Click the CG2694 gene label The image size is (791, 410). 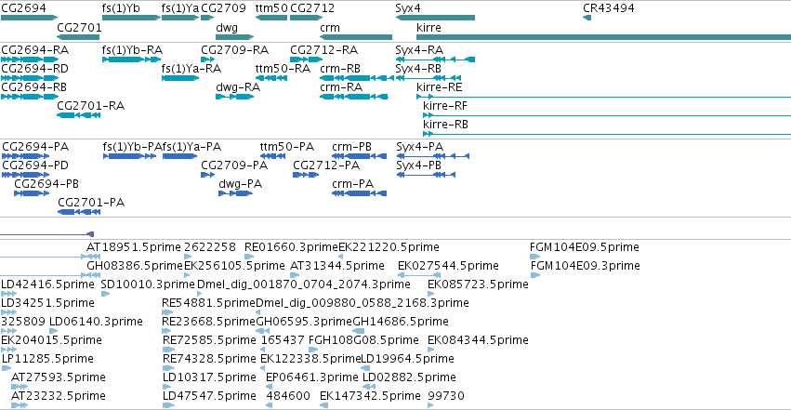pyautogui.click(x=24, y=8)
